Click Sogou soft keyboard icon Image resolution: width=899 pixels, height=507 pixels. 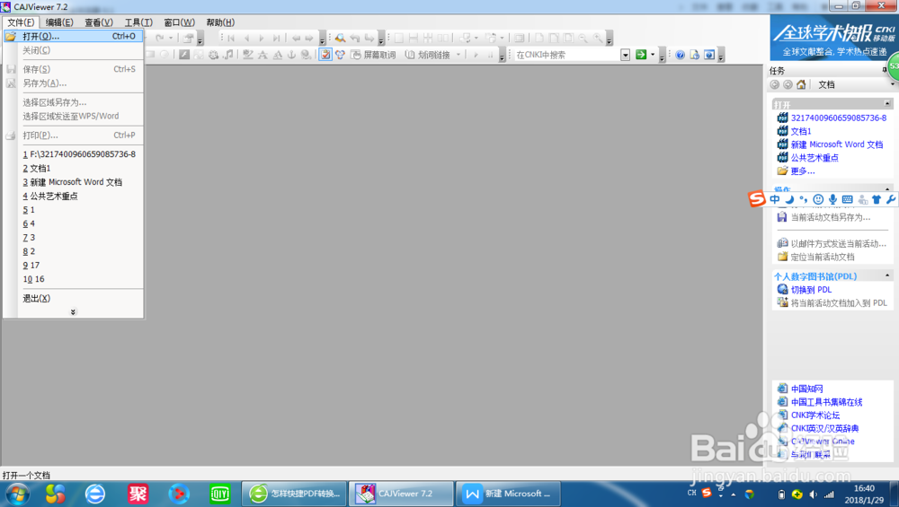[x=848, y=199]
